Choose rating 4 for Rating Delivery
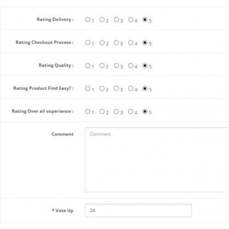The image size is (229, 229). click(x=131, y=20)
